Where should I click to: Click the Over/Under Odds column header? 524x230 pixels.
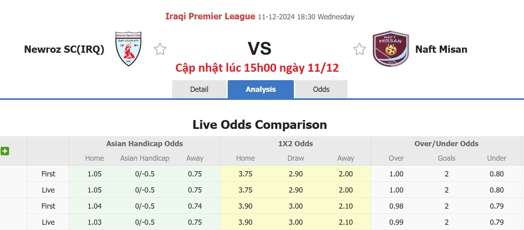pos(446,144)
